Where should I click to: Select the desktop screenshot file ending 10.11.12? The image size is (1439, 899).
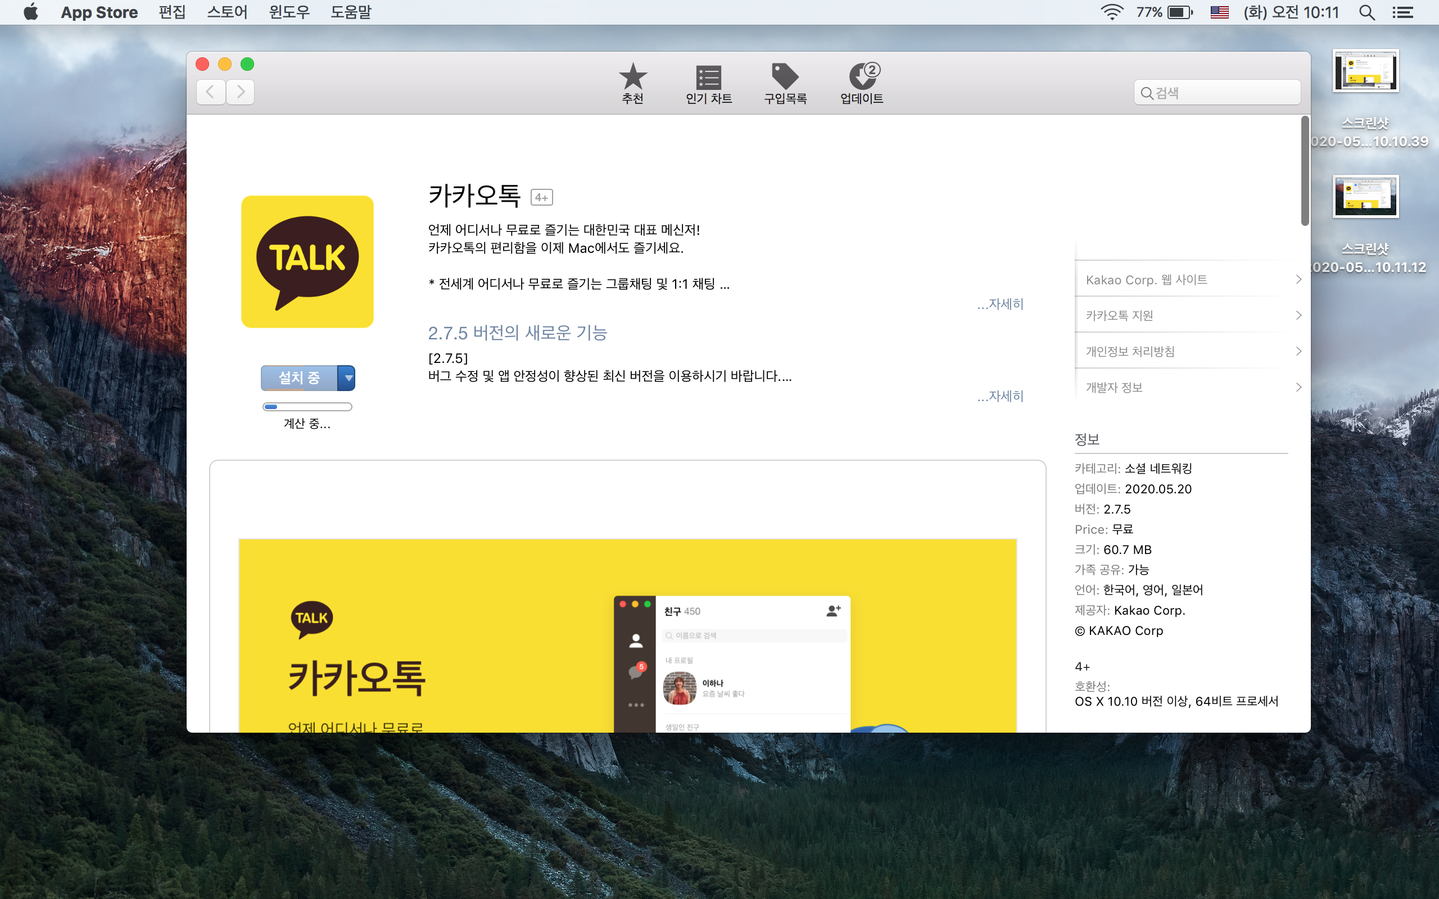pyautogui.click(x=1366, y=225)
